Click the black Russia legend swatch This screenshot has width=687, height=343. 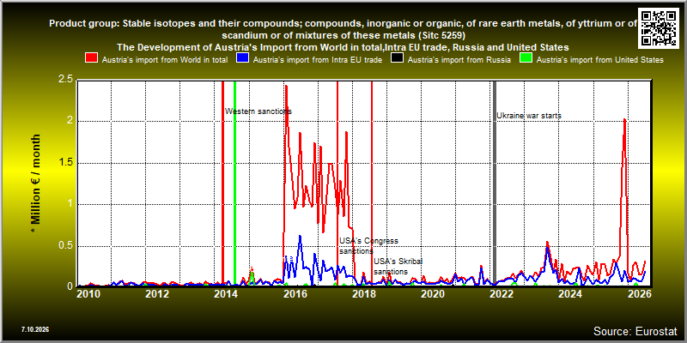pyautogui.click(x=397, y=58)
